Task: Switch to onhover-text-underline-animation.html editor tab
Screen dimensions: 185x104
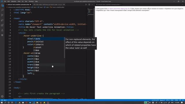Action: point(18,5)
